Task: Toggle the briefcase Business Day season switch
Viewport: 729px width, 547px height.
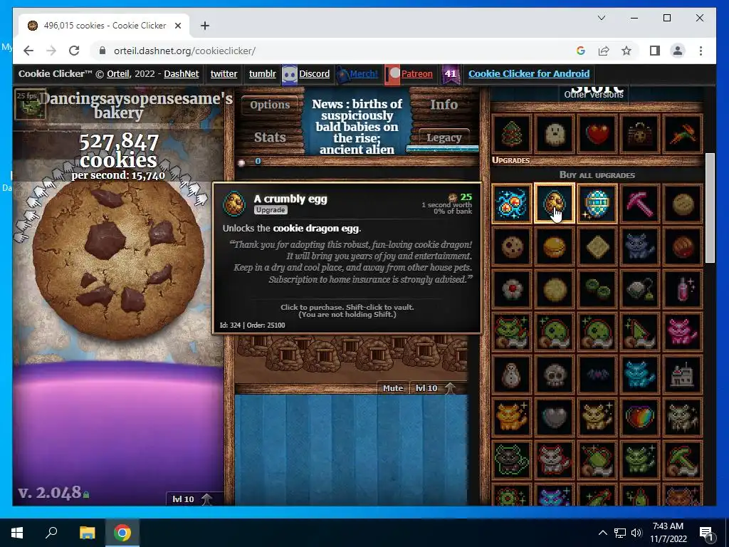Action: click(x=640, y=134)
